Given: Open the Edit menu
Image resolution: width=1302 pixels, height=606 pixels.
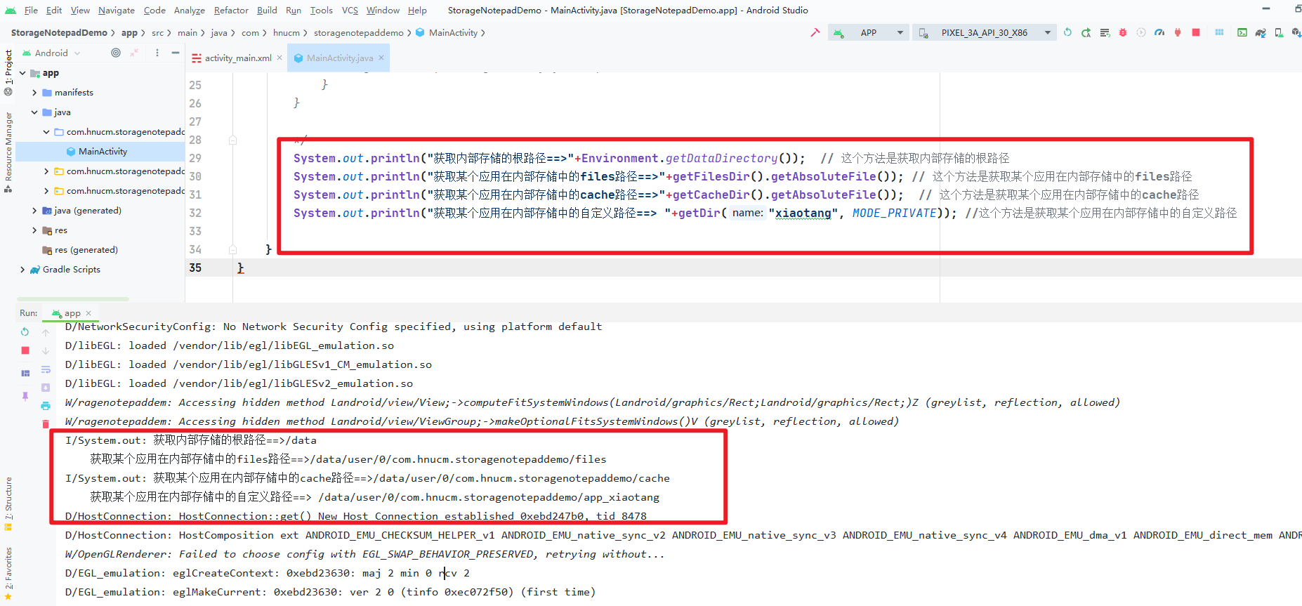Looking at the screenshot, I should [x=54, y=10].
